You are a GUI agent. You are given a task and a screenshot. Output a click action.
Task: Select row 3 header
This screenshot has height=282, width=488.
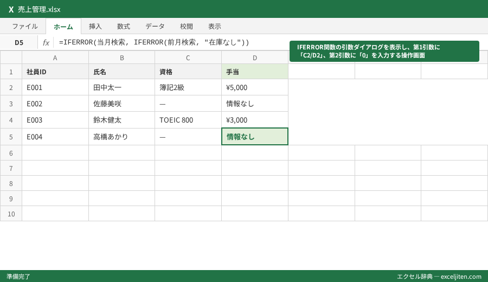tap(11, 104)
